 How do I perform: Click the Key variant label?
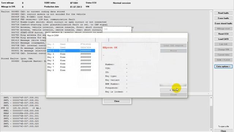coord(112,80)
